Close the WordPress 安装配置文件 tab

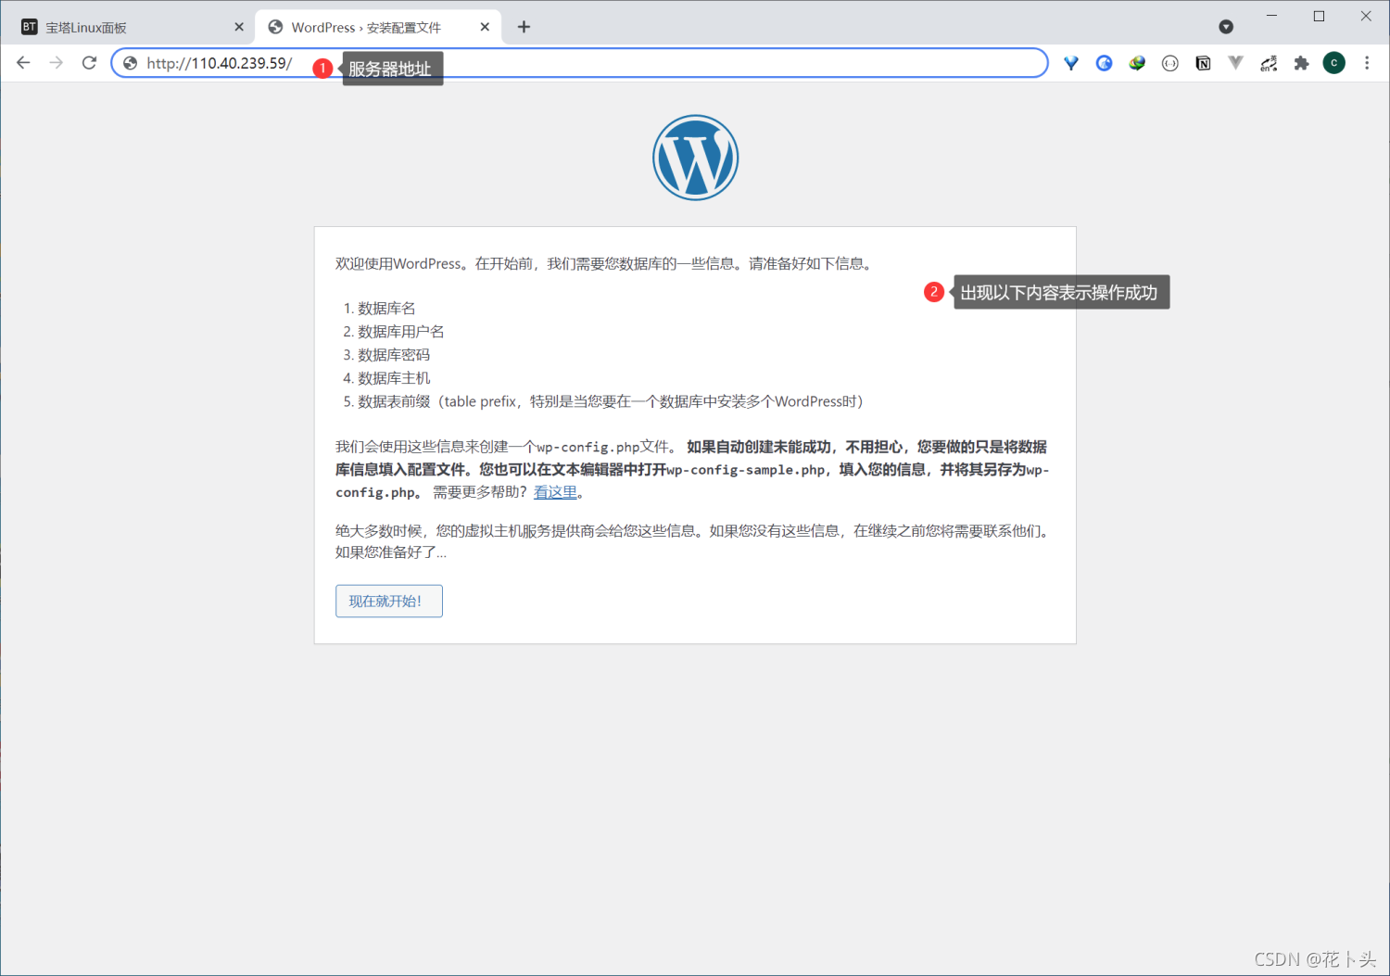pyautogui.click(x=485, y=27)
